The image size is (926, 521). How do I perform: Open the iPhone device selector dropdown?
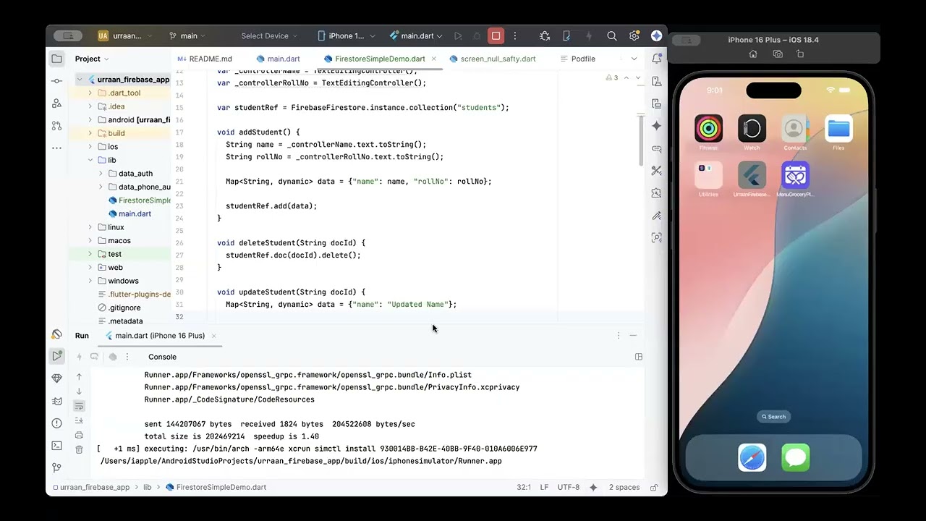click(x=347, y=35)
